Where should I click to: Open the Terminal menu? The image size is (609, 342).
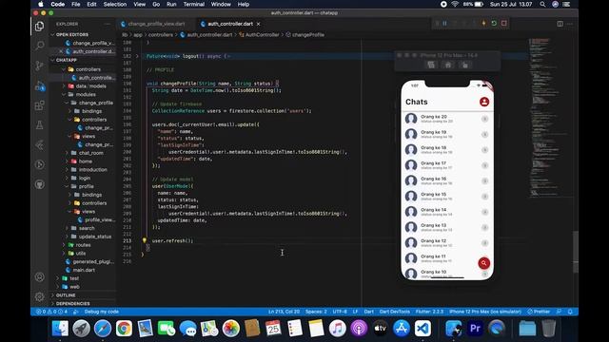click(193, 4)
